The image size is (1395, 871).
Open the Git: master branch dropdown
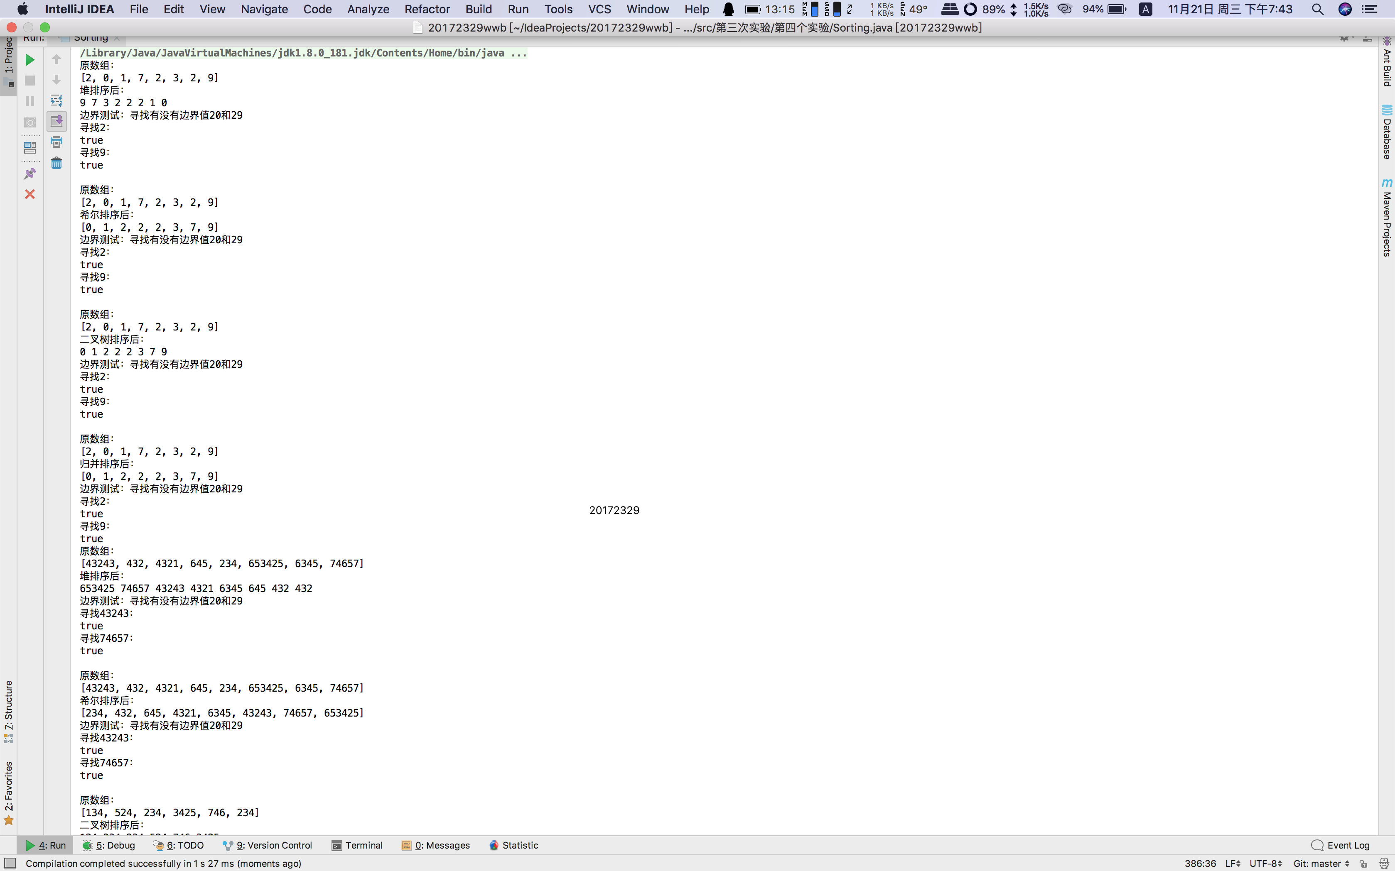coord(1321,864)
